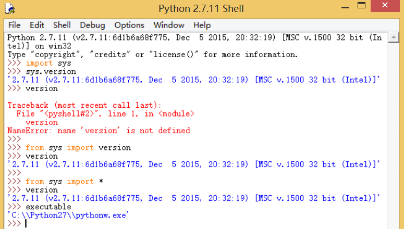Screen dimensions: 404x229
Task: Click the NameError message line
Action: point(99,131)
